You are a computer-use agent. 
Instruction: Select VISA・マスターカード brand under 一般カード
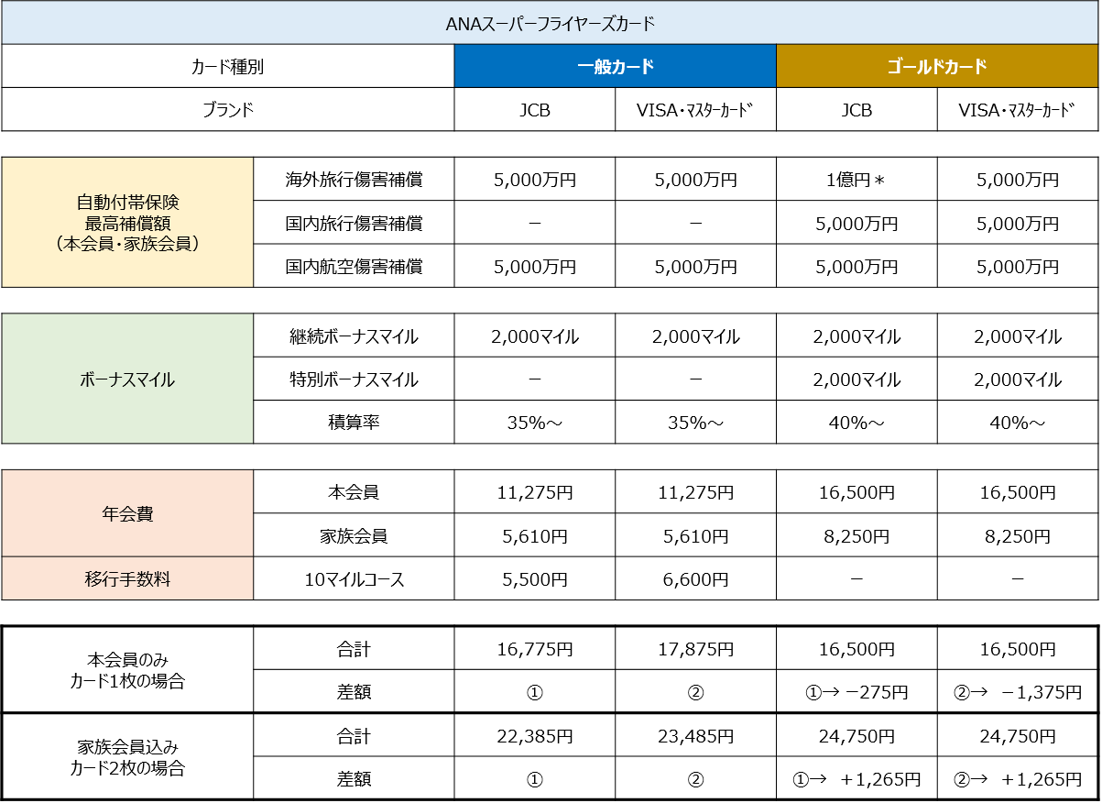click(x=696, y=109)
